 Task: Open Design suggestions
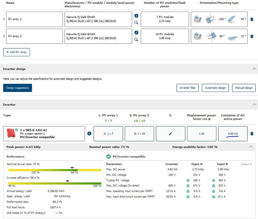pos(17,88)
